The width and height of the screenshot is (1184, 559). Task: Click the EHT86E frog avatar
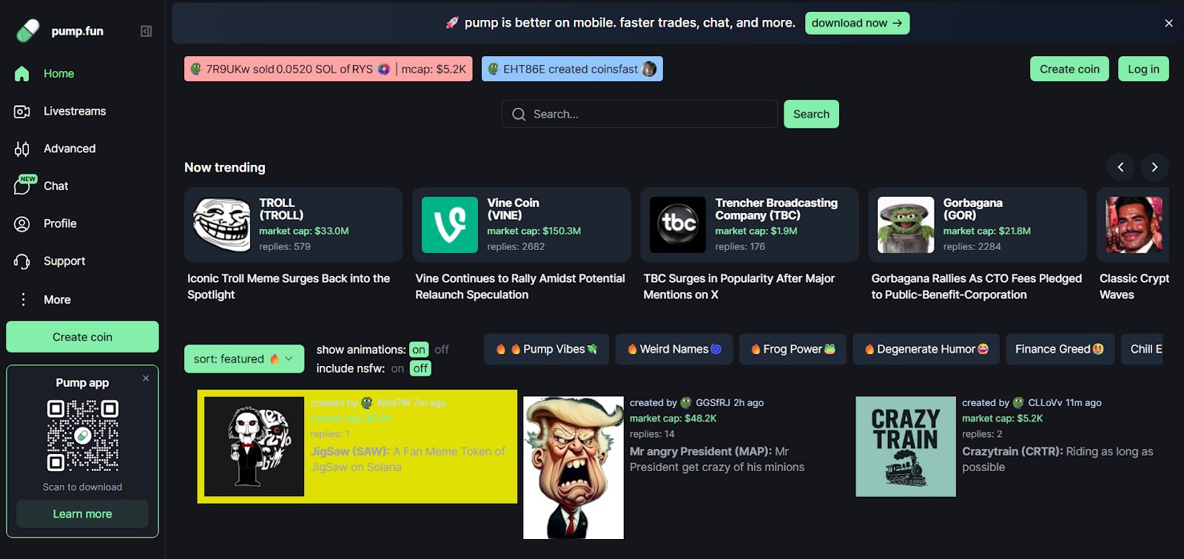click(x=494, y=69)
